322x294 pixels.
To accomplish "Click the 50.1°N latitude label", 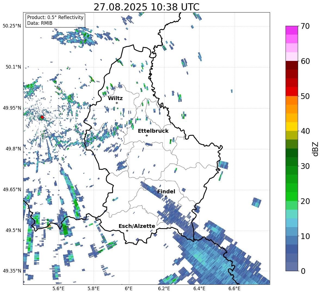I will 13,67.
